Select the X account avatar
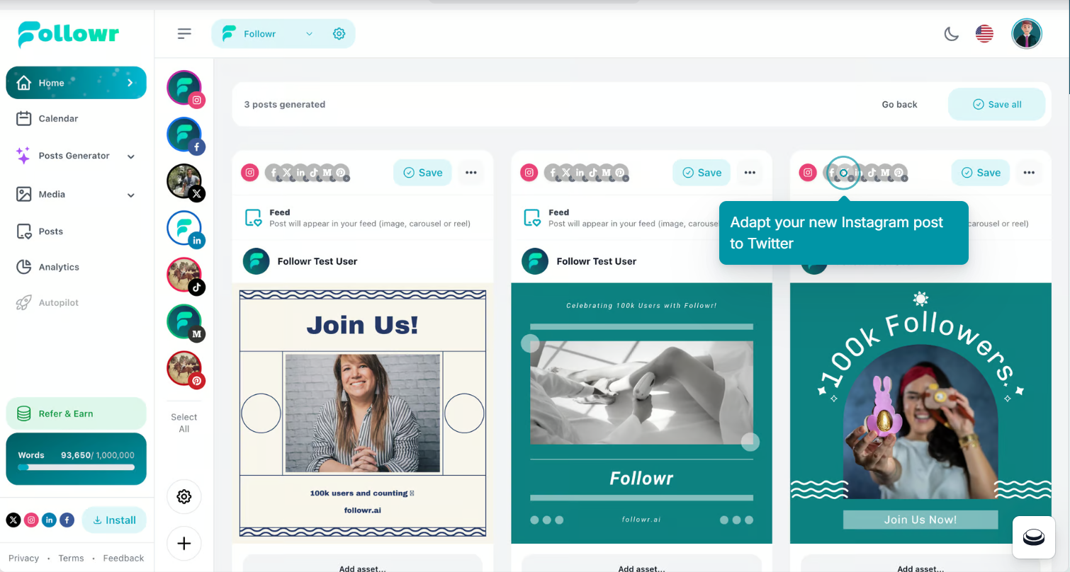The image size is (1070, 572). click(185, 183)
